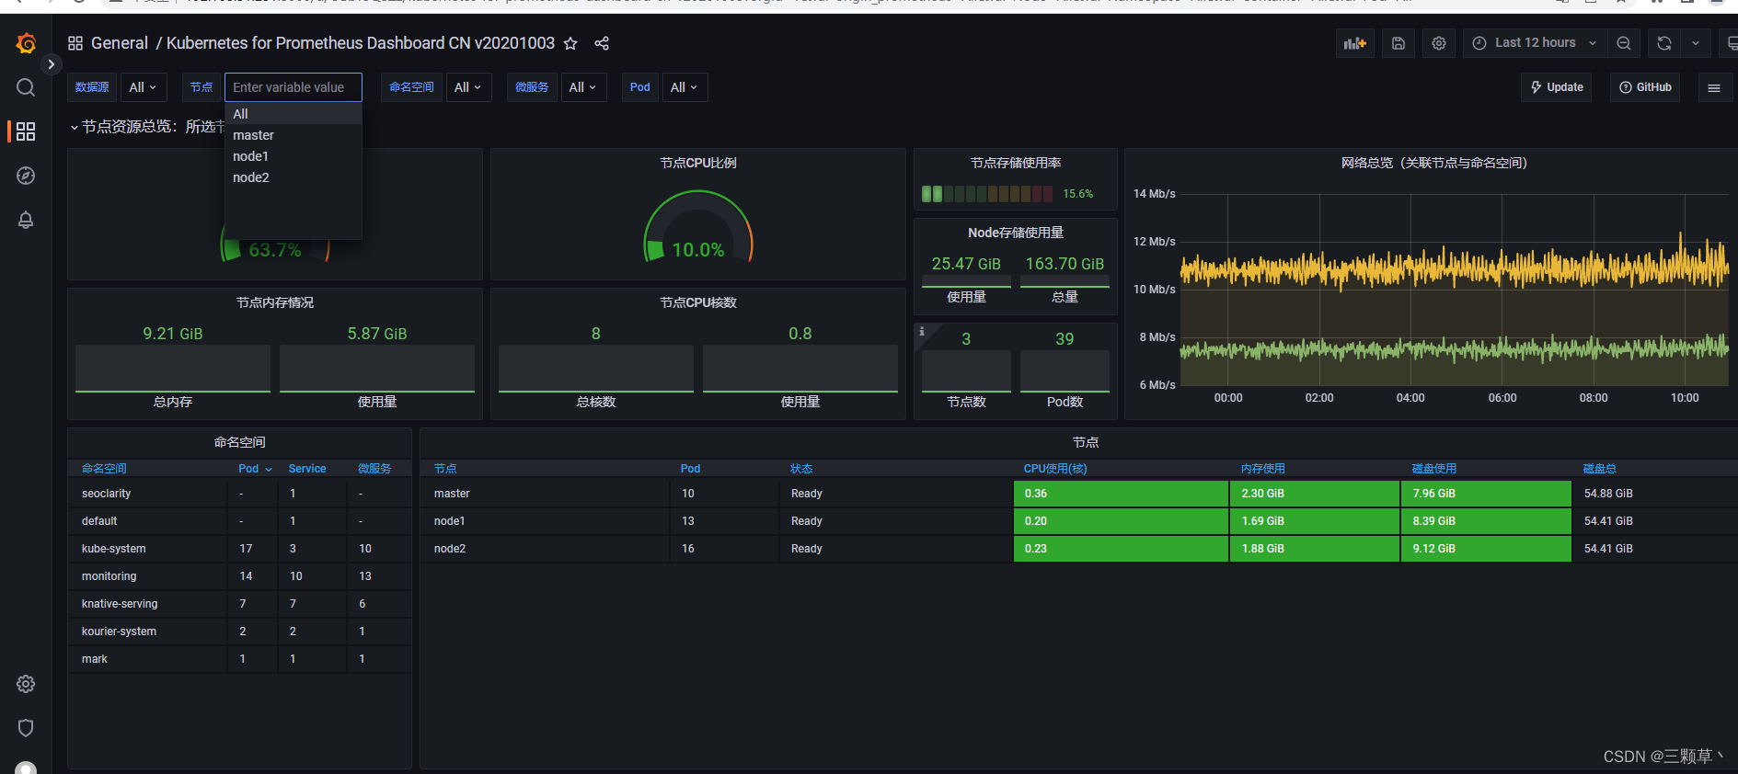Share the dashboard
This screenshot has width=1738, height=774.
(x=602, y=43)
